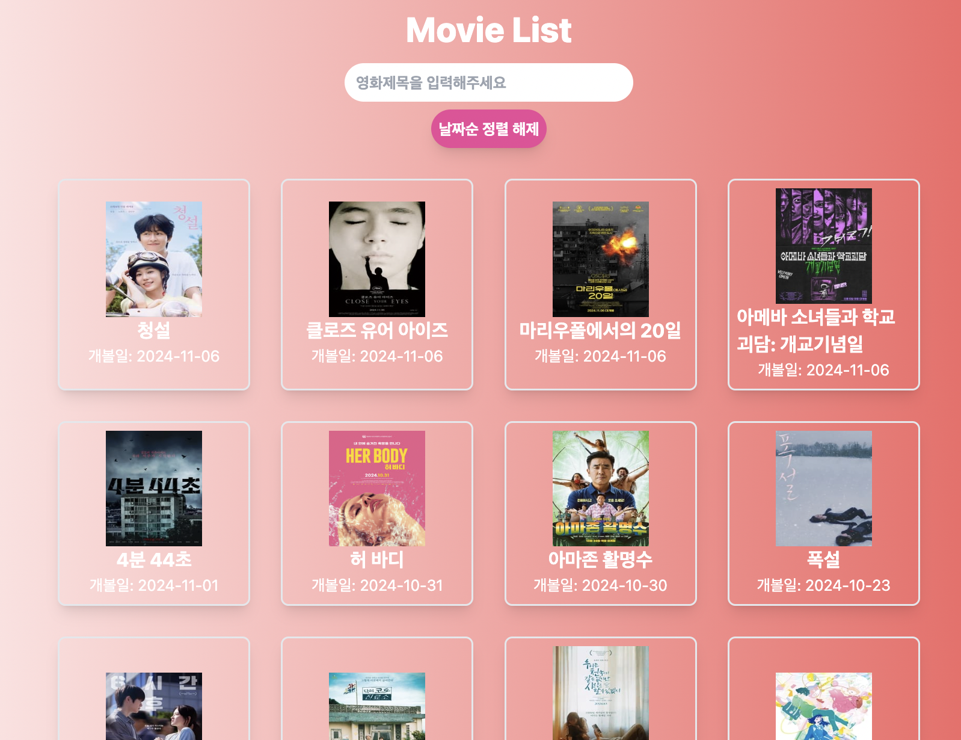Open the 청설 movie poster
The width and height of the screenshot is (961, 740).
tap(154, 259)
